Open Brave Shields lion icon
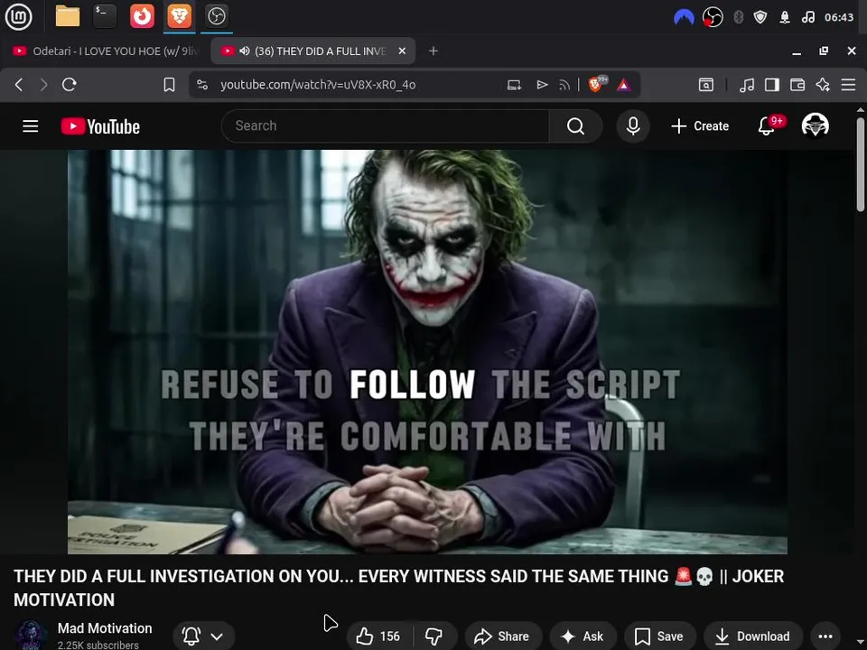This screenshot has height=650, width=867. [x=597, y=84]
